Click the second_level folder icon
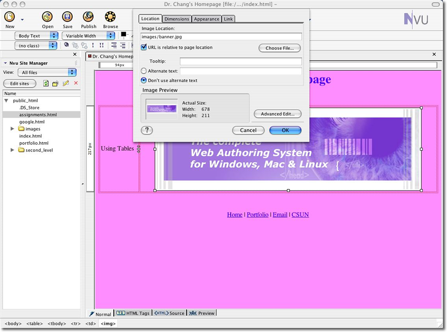The height and width of the screenshot is (332, 447). tap(22, 150)
